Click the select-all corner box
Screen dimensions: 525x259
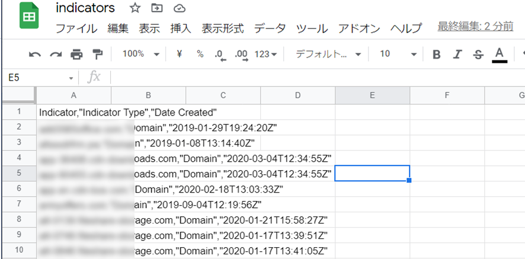pyautogui.click(x=19, y=95)
